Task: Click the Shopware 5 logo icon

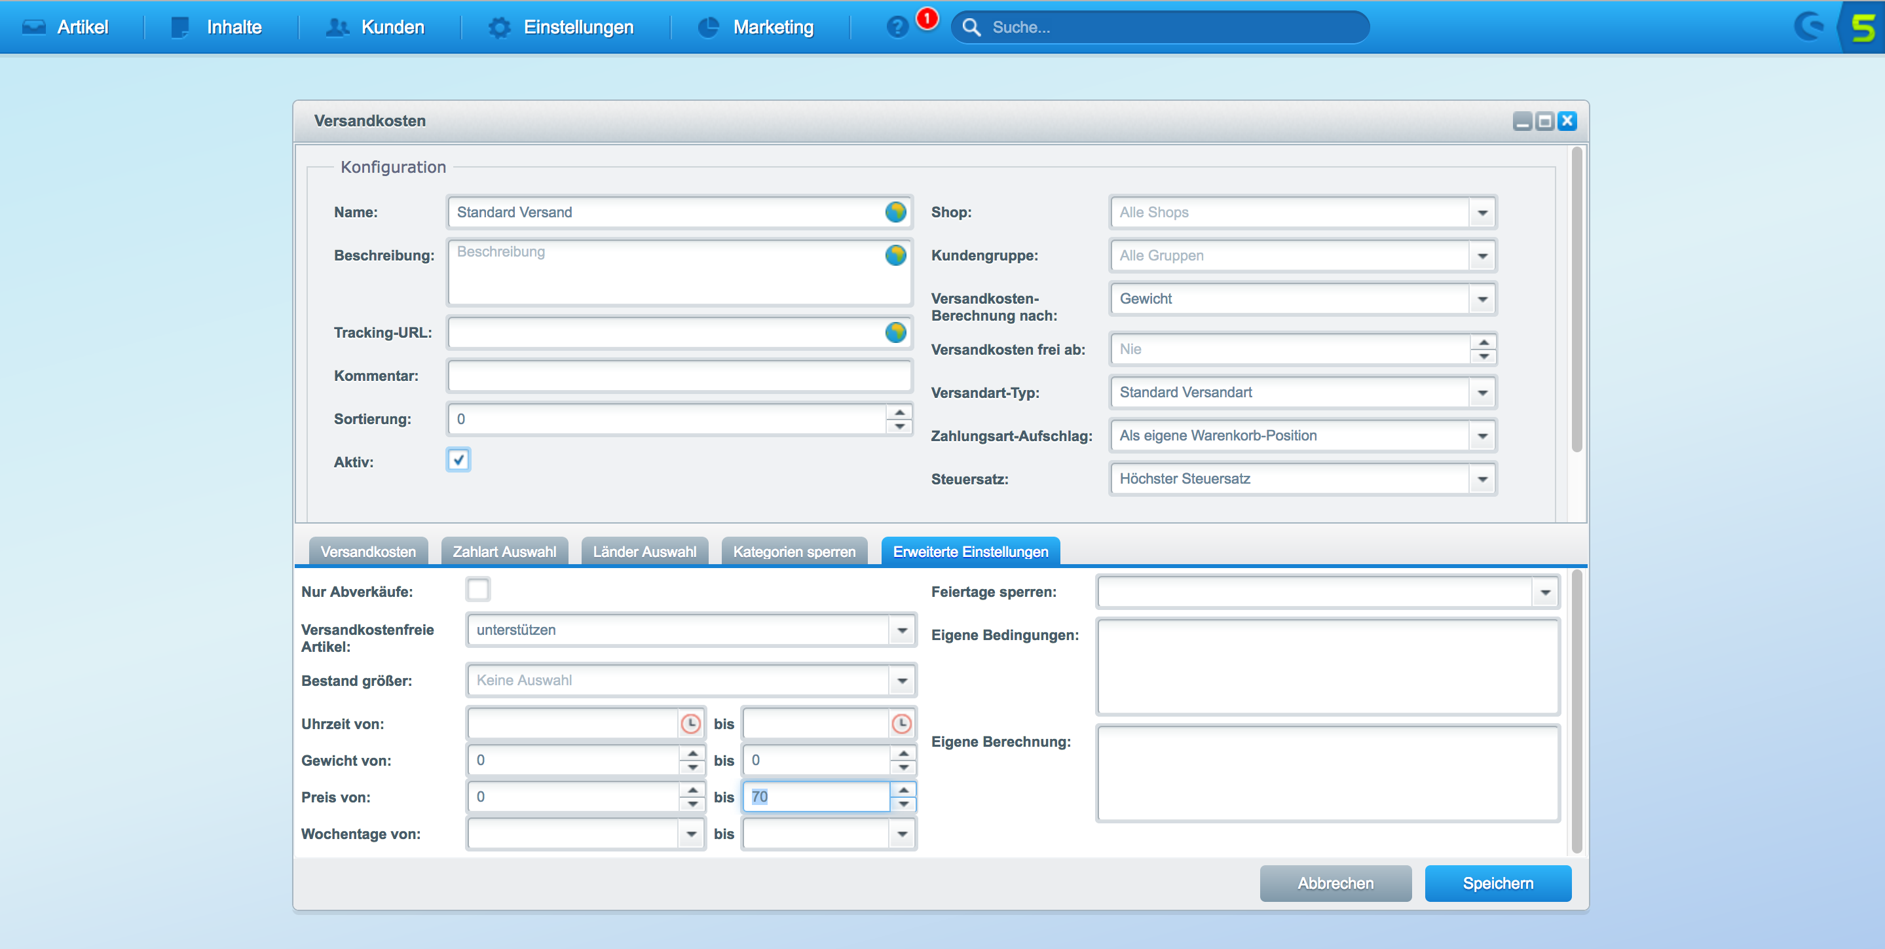Action: (1862, 27)
